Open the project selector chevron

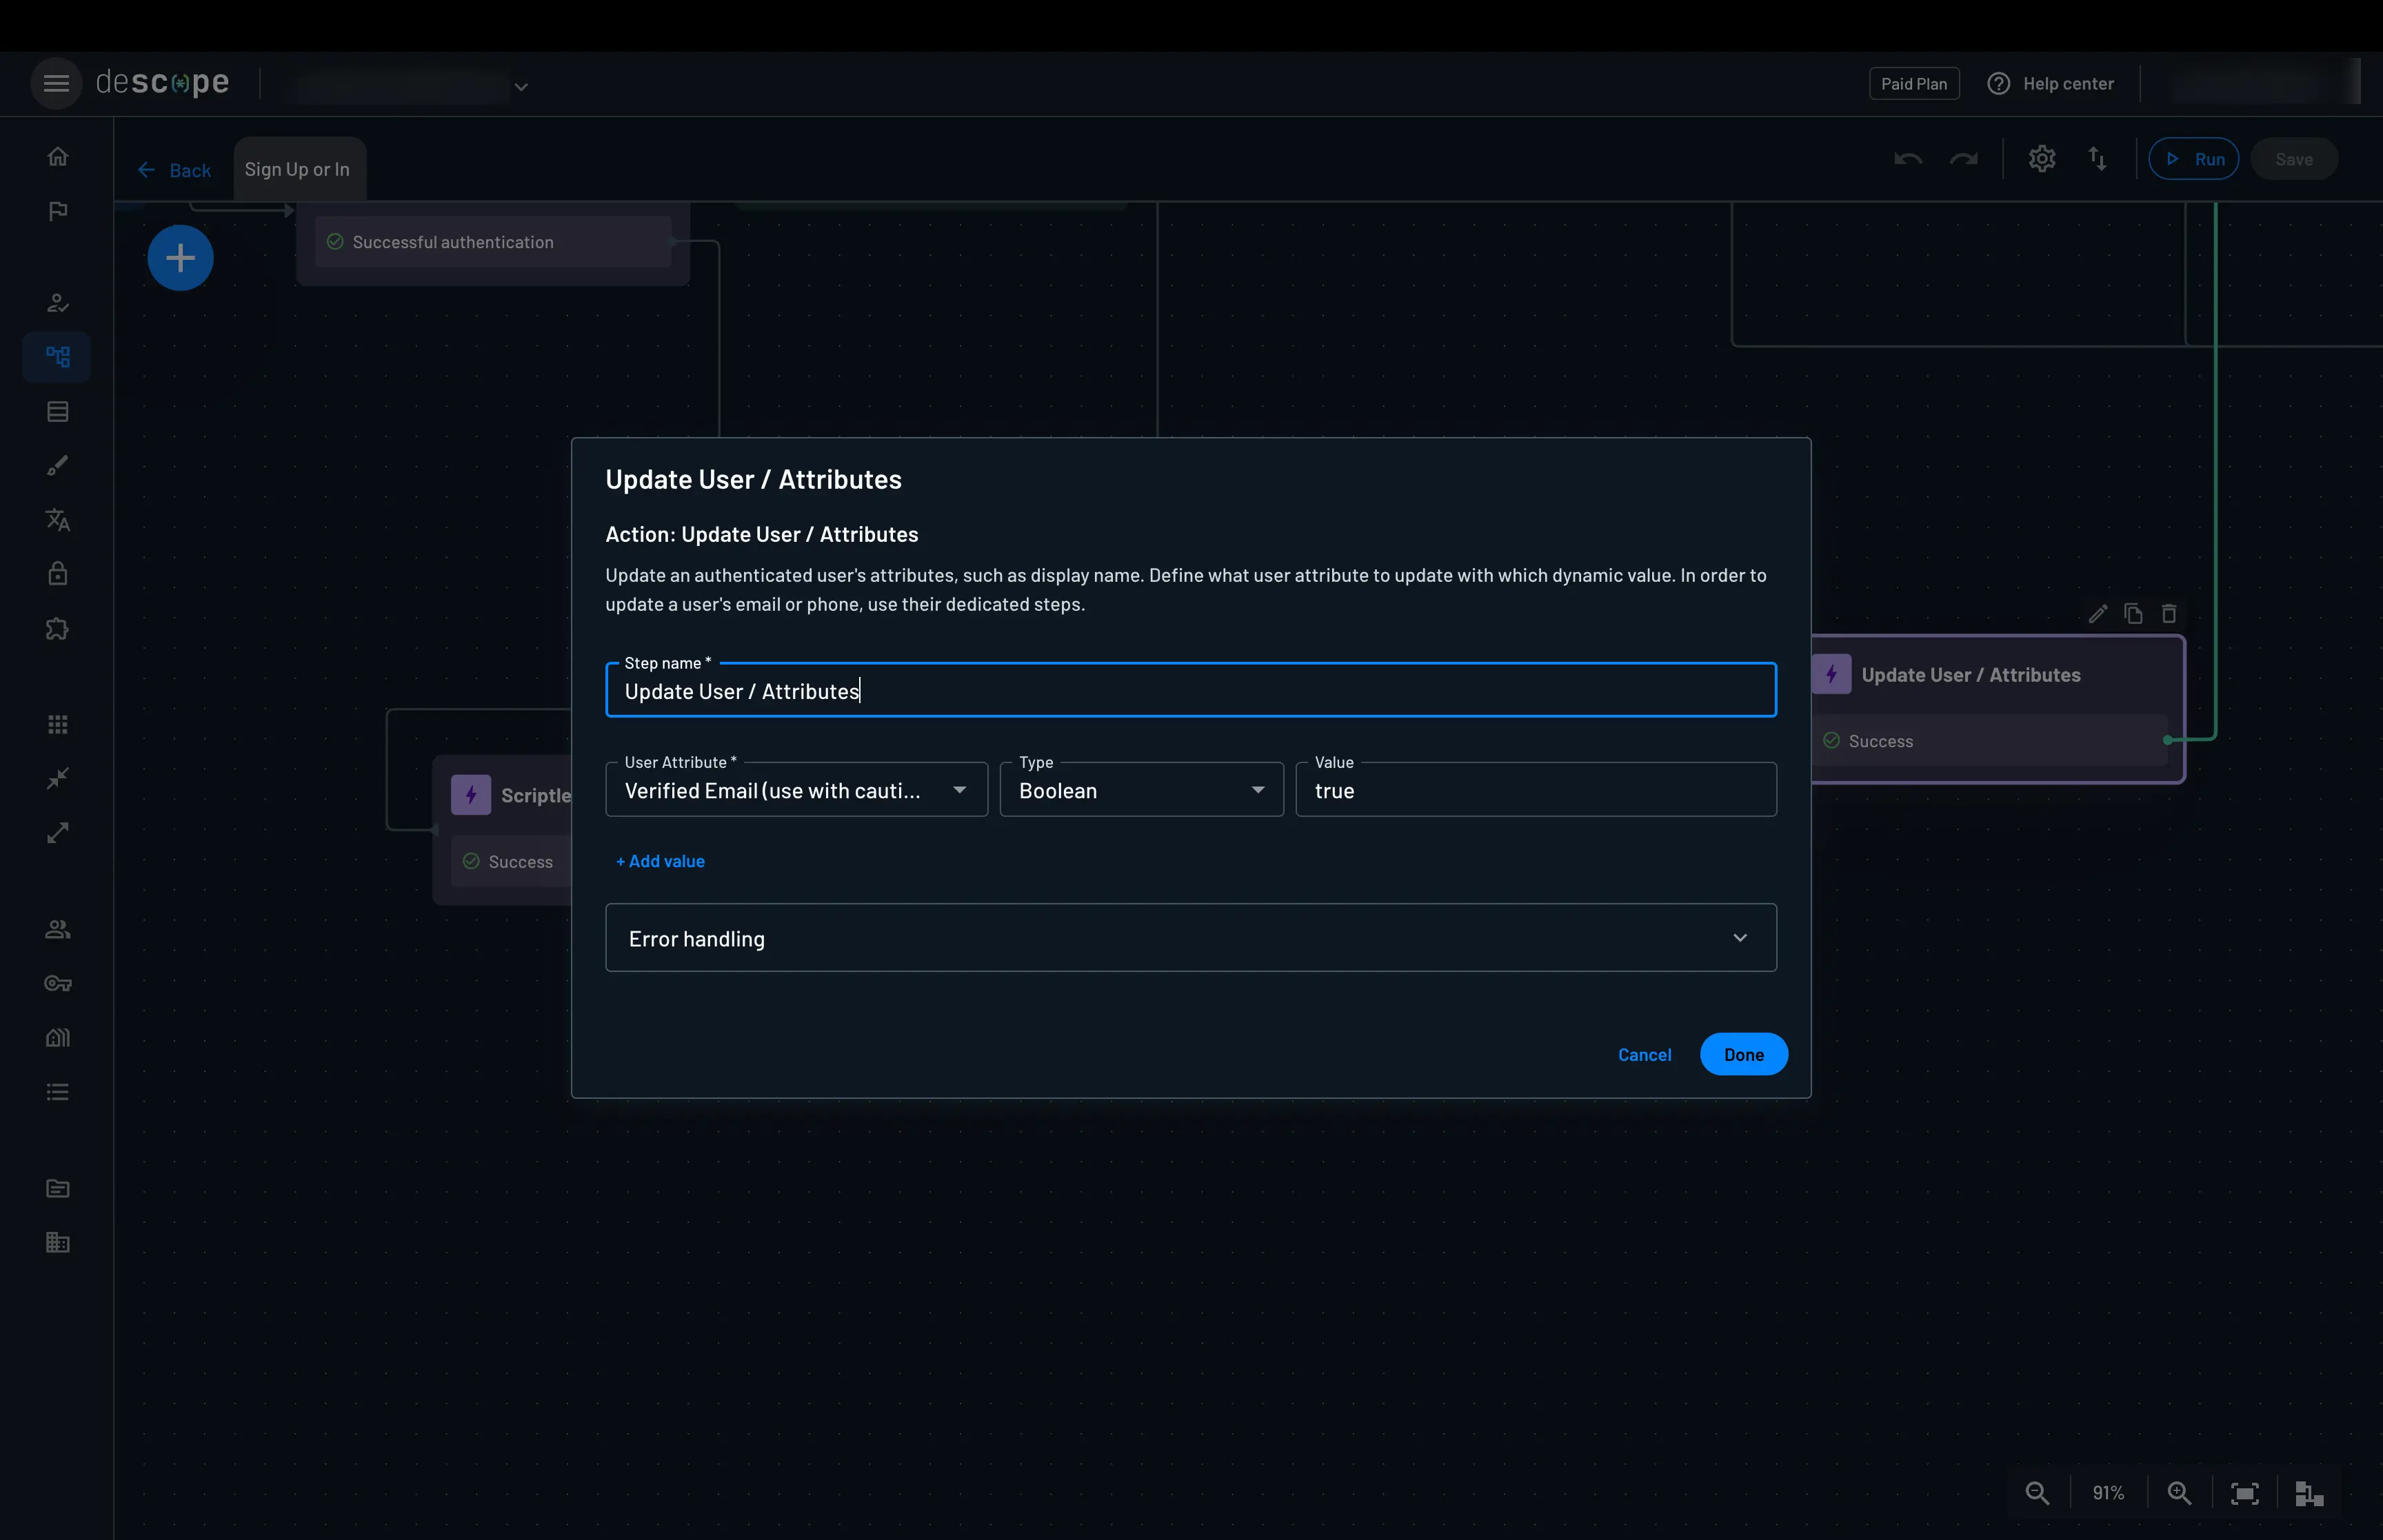521,87
